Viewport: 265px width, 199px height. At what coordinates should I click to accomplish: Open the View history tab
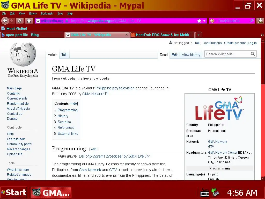191,55
